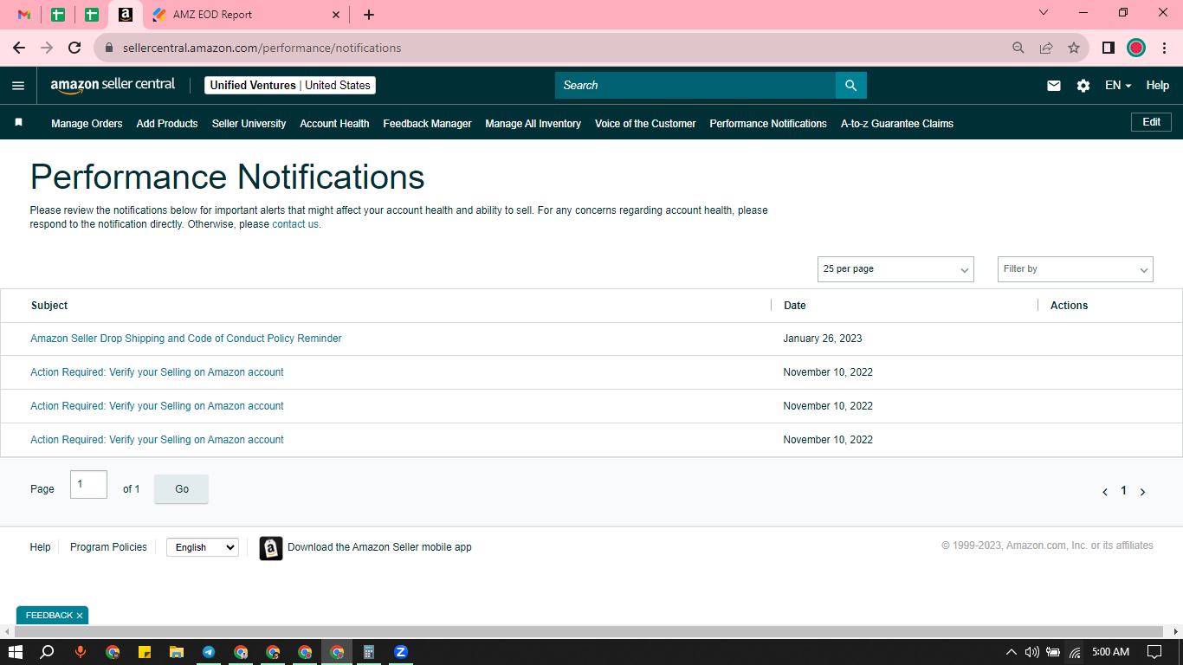Toggle the browser side panel
The height and width of the screenshot is (665, 1183).
point(1108,48)
